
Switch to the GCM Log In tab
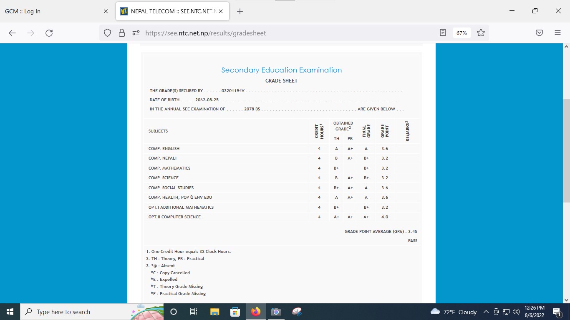[x=50, y=11]
